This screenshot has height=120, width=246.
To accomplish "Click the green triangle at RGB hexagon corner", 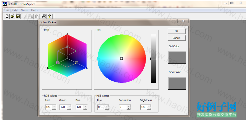I will tap(48, 68).
